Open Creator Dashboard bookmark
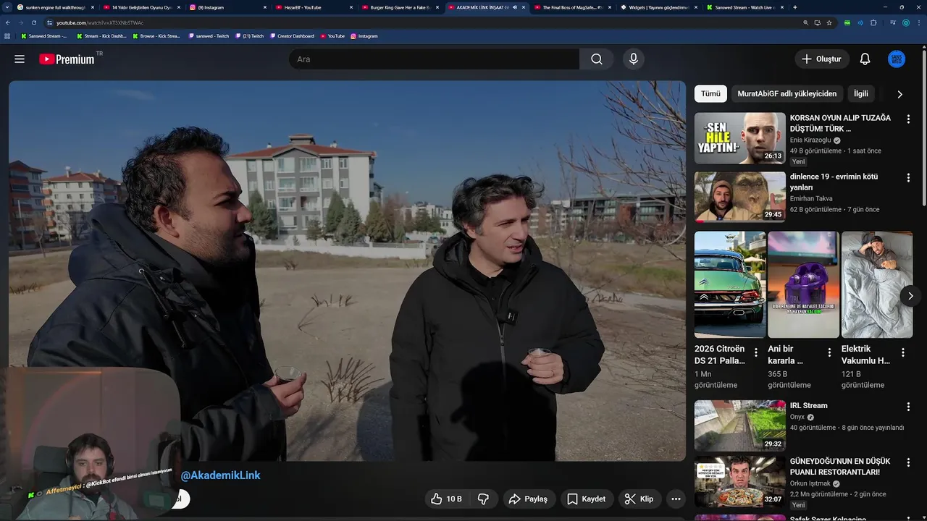927x521 pixels. click(x=292, y=35)
